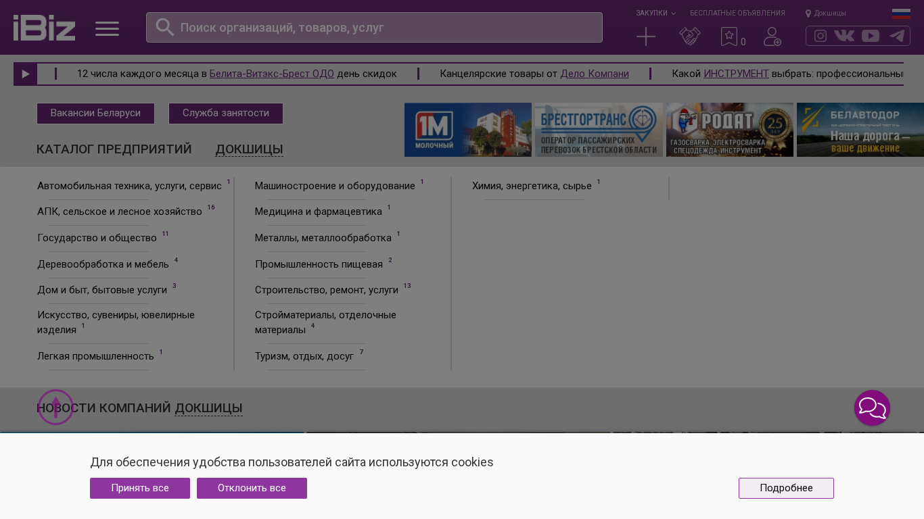
Task: Click the plus add icon in header
Action: tap(646, 36)
